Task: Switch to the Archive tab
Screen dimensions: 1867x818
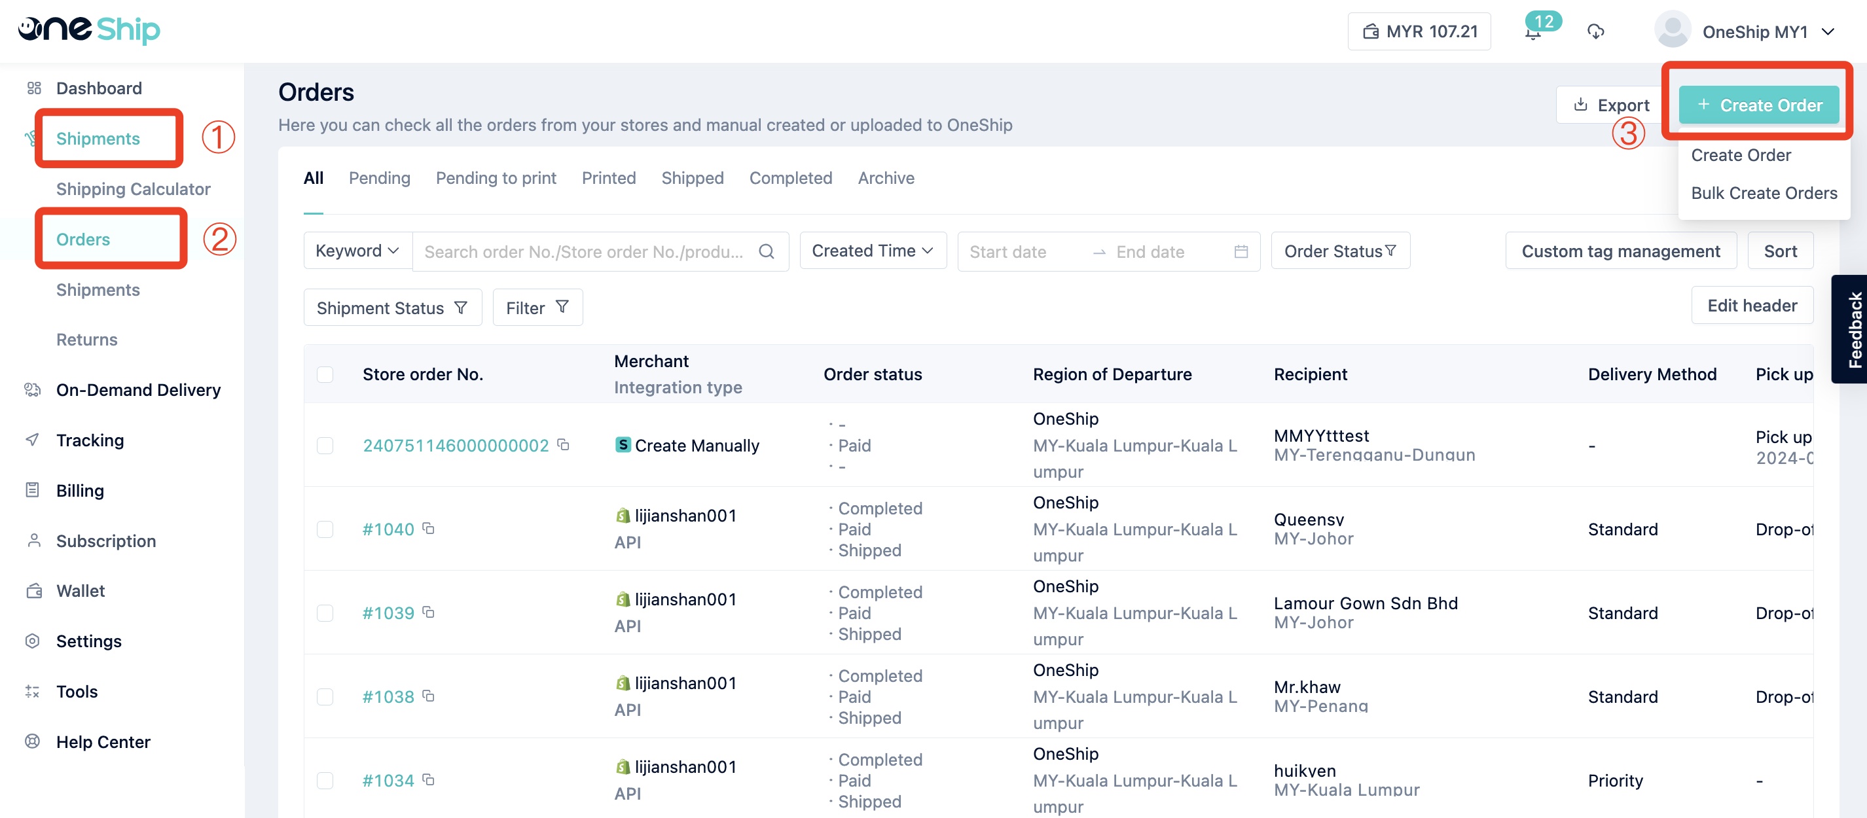Action: (886, 178)
